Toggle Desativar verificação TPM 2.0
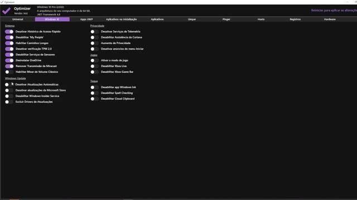 tap(9, 49)
